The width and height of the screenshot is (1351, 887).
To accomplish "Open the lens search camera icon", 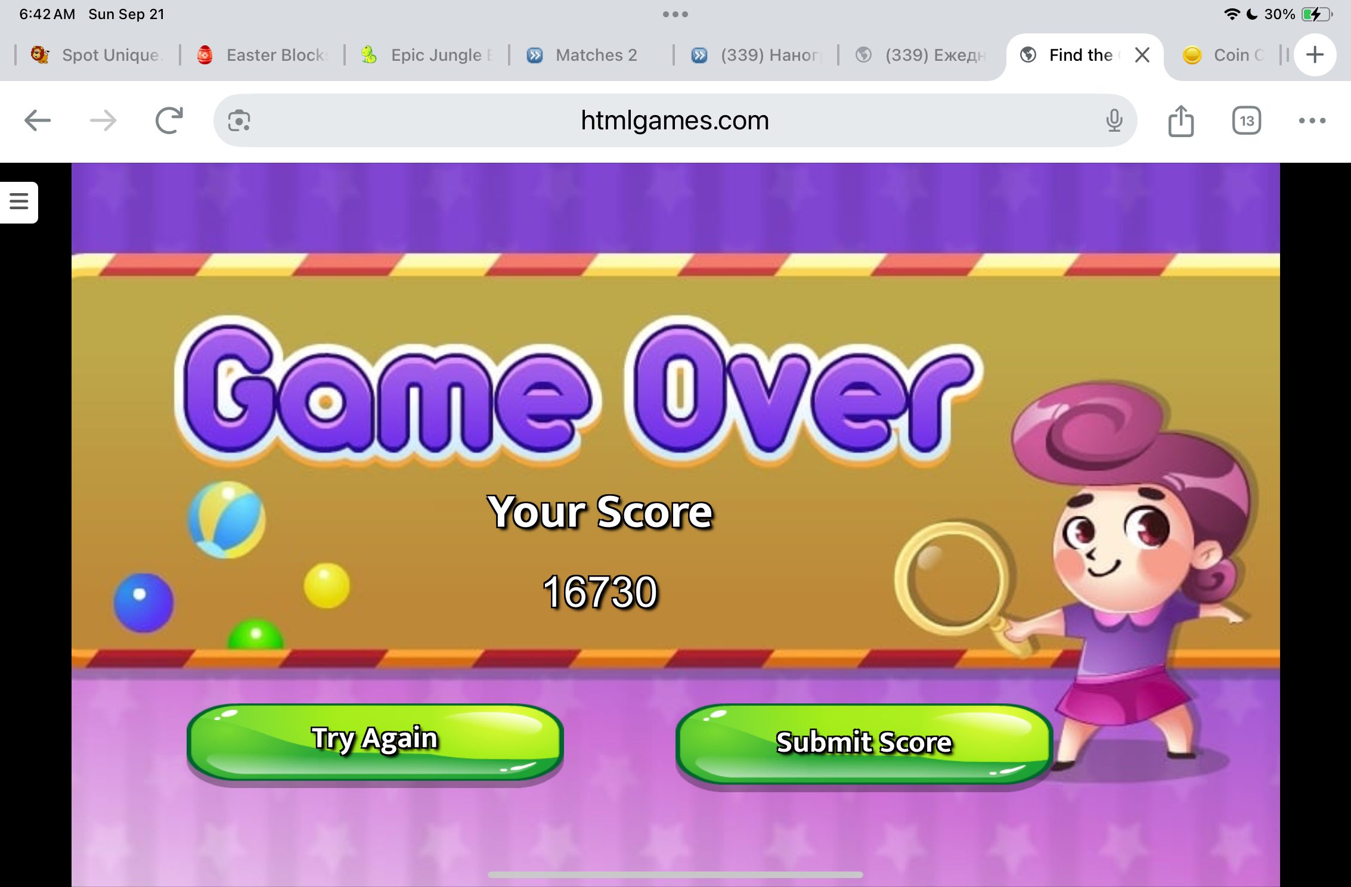I will click(x=239, y=121).
